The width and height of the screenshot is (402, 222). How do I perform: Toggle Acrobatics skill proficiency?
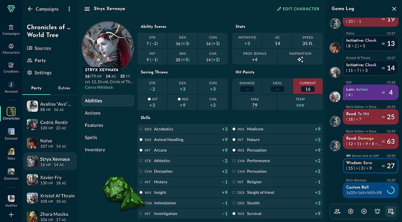pos(141,129)
